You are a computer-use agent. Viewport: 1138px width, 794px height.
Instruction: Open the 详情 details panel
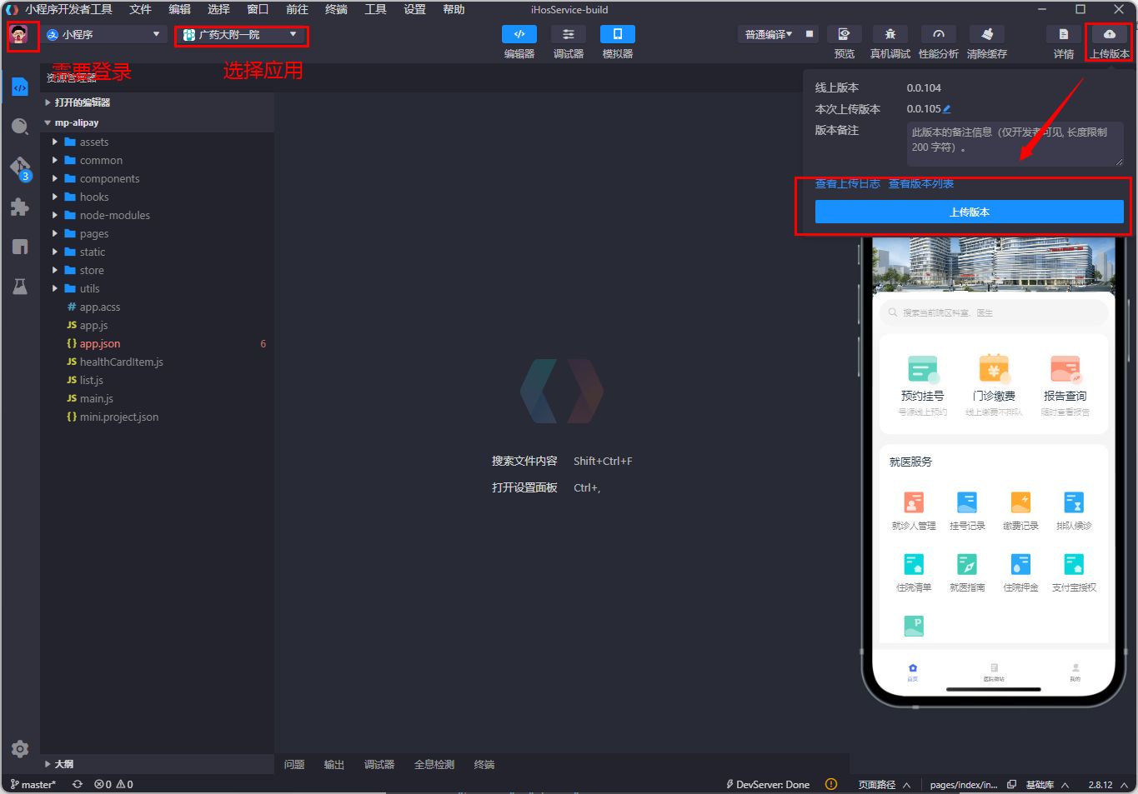1063,34
